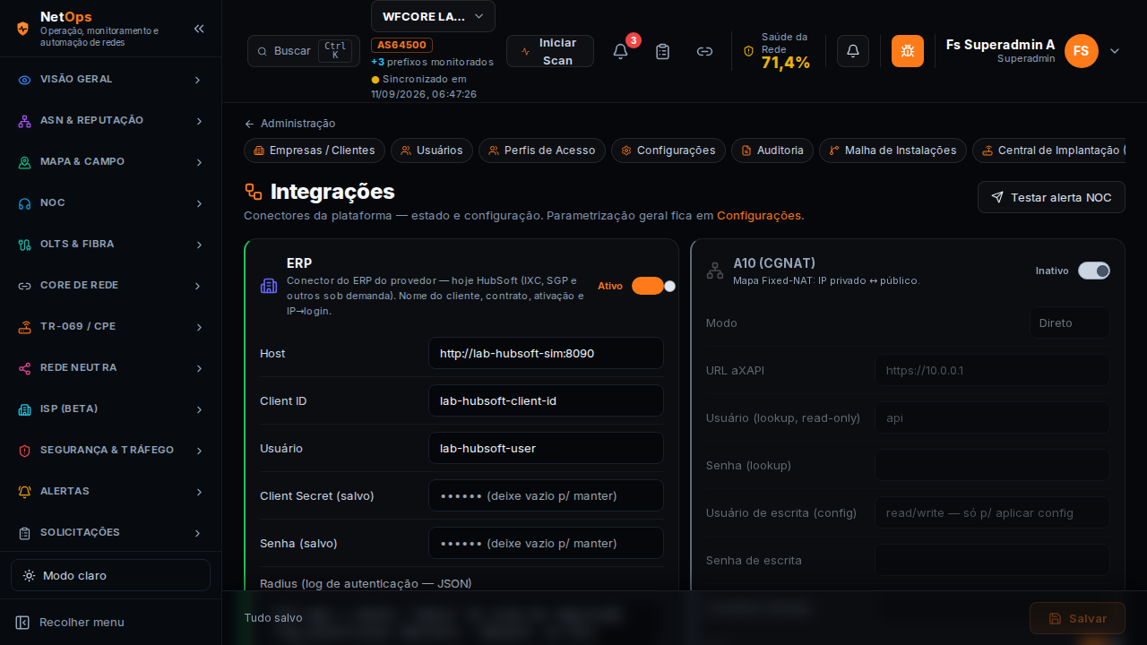1147x645 pixels.
Task: Open the Modo Direto dropdown
Action: (1069, 322)
